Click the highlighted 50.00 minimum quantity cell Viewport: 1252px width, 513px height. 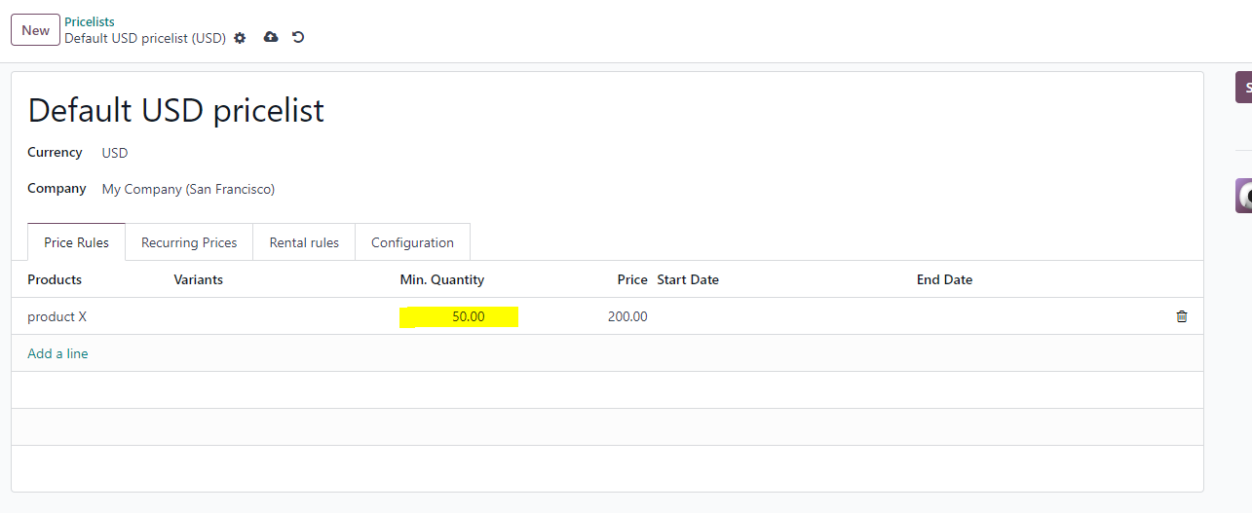[x=458, y=316]
